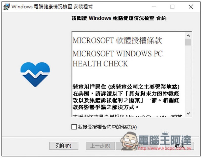Click the MICROSOFT 軟體授權條款 heading in license
The image size is (202, 158).
pos(117,40)
